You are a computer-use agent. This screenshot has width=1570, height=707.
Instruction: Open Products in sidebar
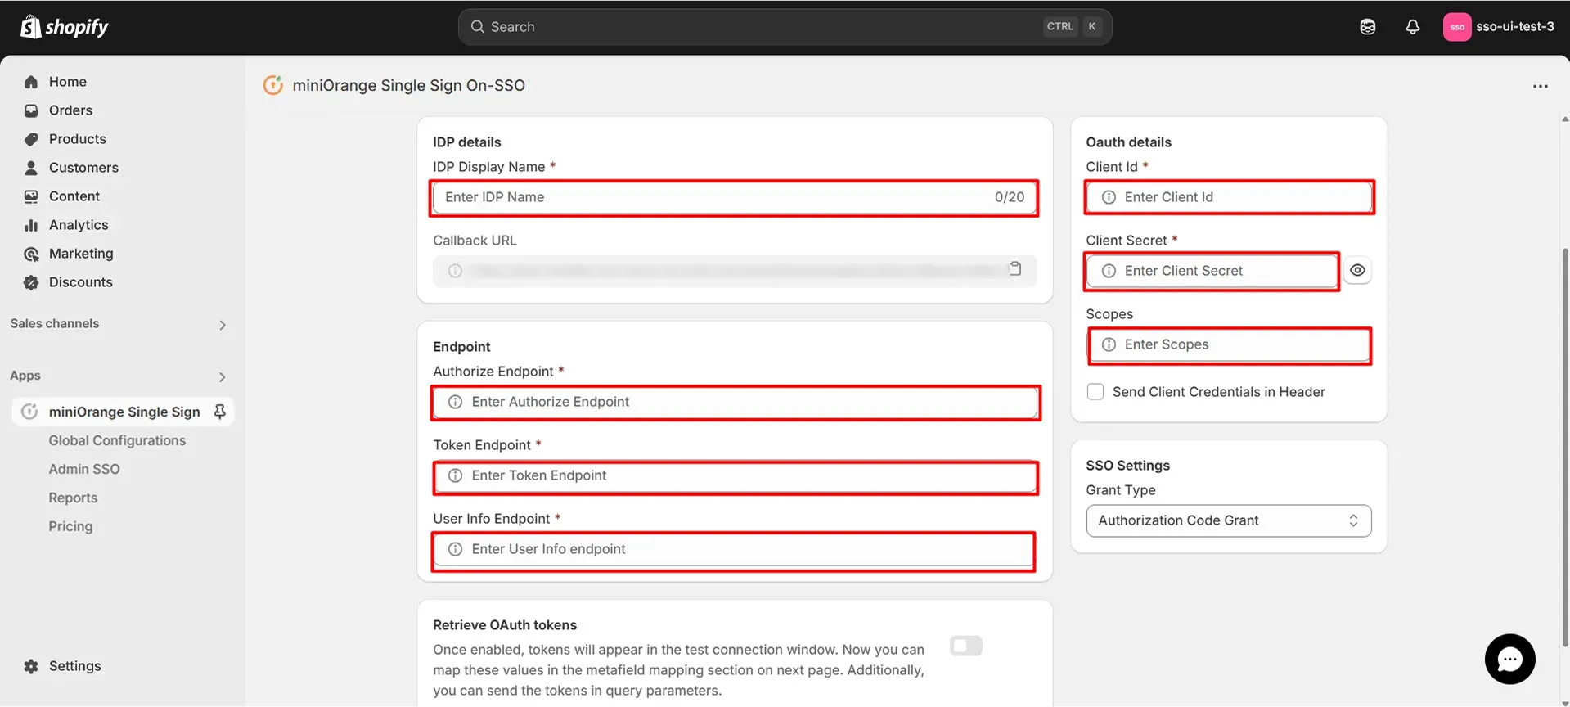tap(78, 139)
